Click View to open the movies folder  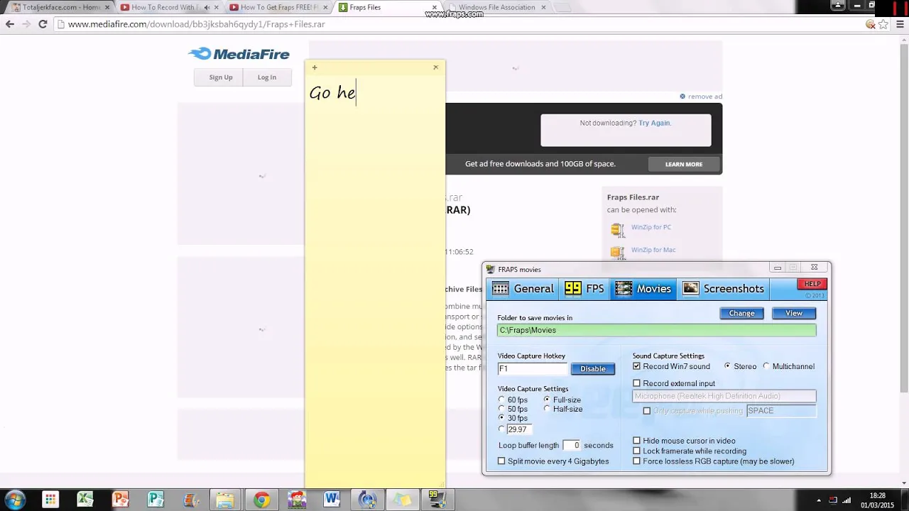point(794,313)
